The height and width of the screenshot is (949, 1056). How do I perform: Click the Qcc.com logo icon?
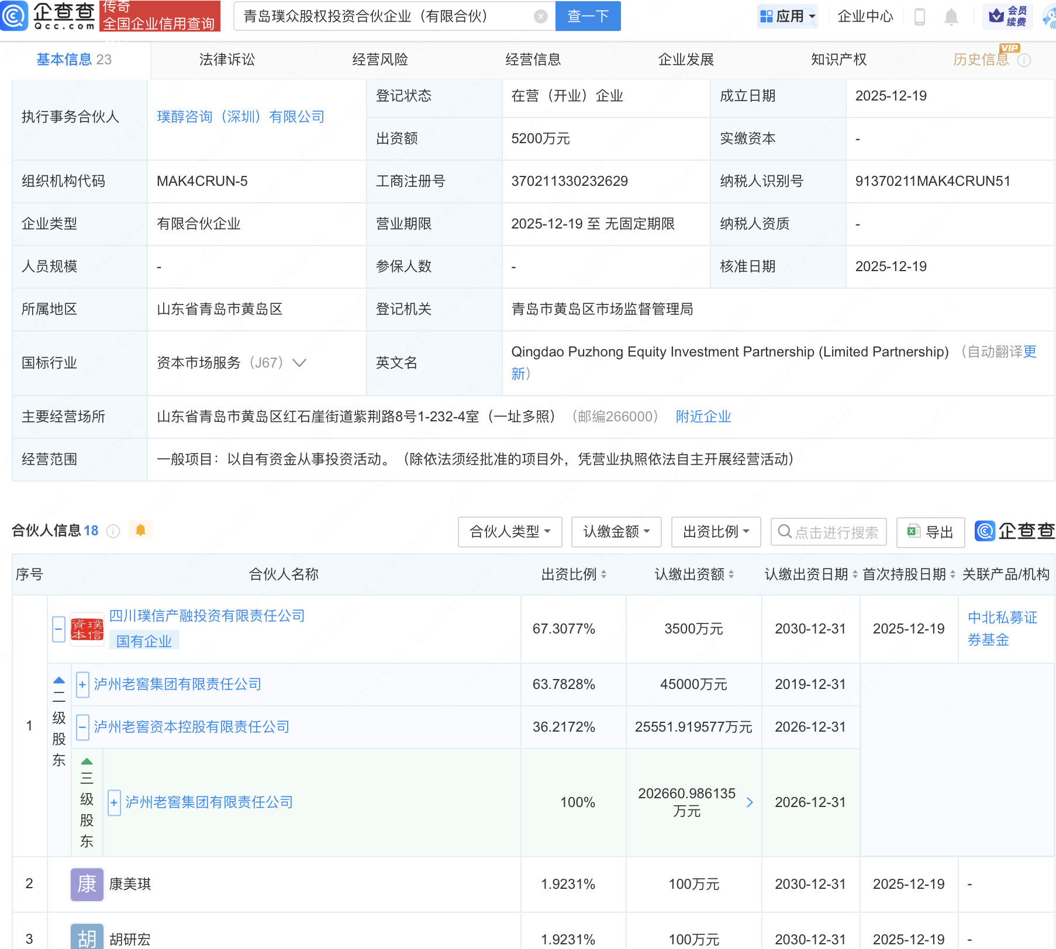[x=14, y=16]
